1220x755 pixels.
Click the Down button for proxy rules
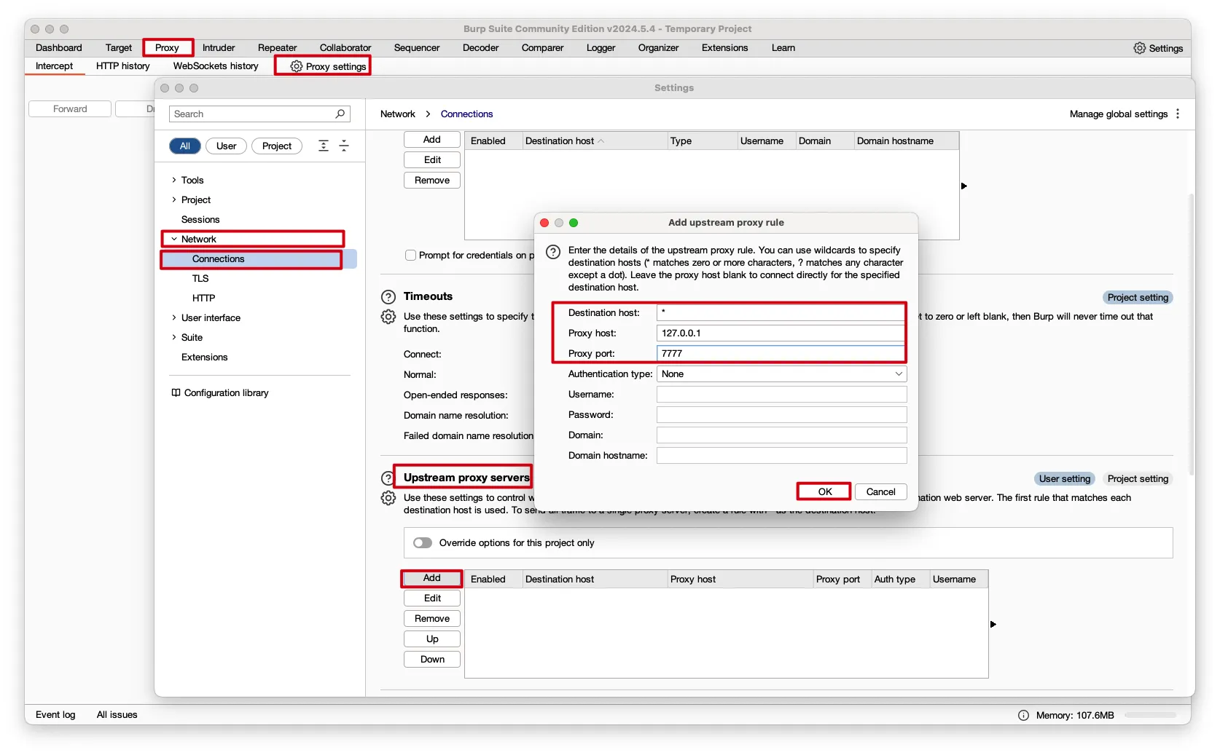(x=432, y=660)
